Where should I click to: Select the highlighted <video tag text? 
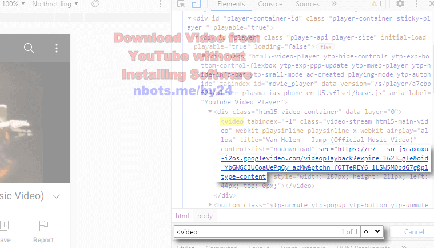point(232,121)
